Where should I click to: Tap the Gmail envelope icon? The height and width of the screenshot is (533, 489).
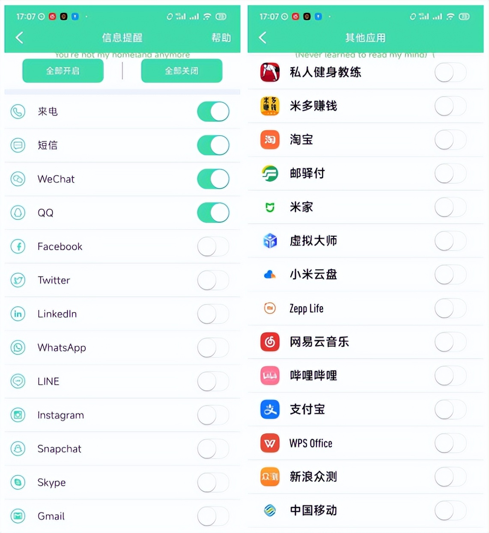(18, 516)
